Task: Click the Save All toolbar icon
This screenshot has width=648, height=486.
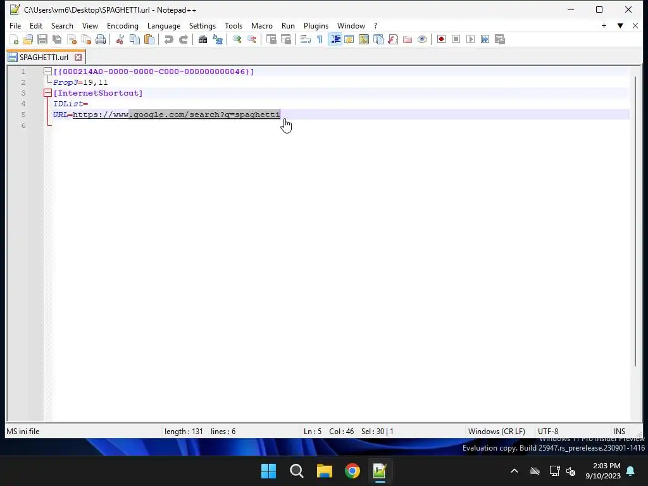Action: tap(57, 39)
